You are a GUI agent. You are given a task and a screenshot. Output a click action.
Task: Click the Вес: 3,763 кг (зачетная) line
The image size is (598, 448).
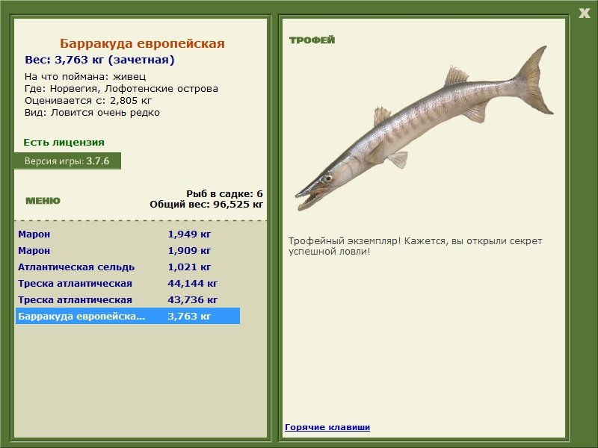click(99, 60)
